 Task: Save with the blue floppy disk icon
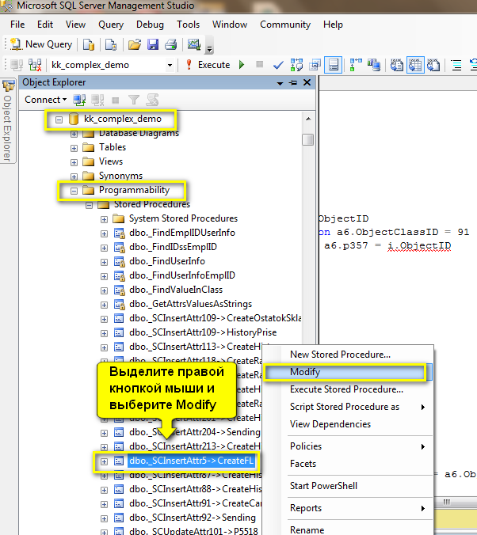153,44
